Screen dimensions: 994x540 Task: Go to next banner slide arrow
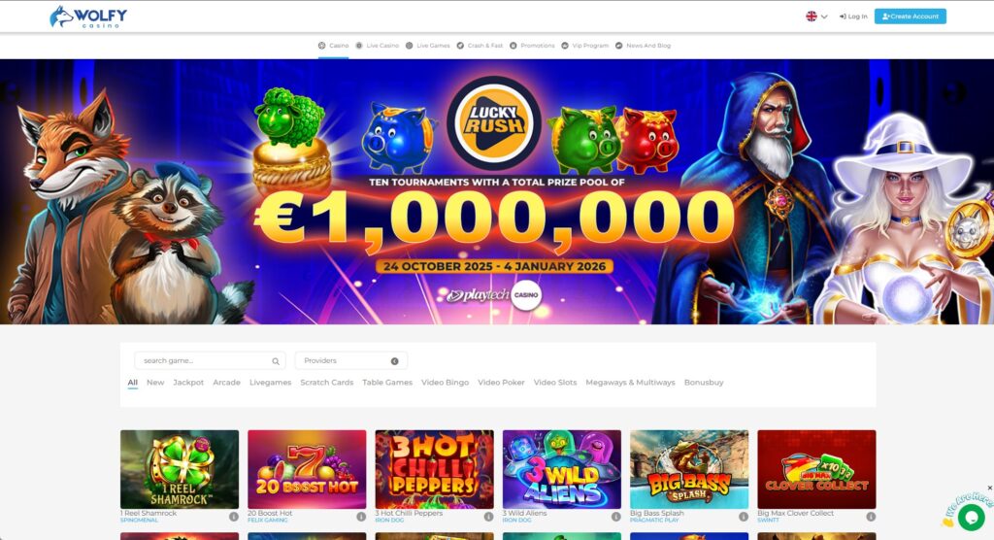coord(953,92)
